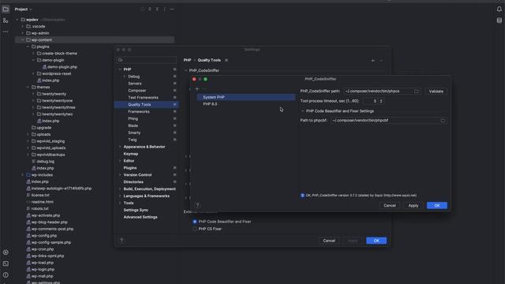The height and width of the screenshot is (284, 505).
Task: Expand the Debug settings node
Action: point(125,77)
